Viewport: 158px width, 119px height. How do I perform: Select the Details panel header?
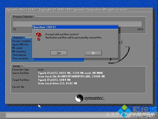[17, 66]
